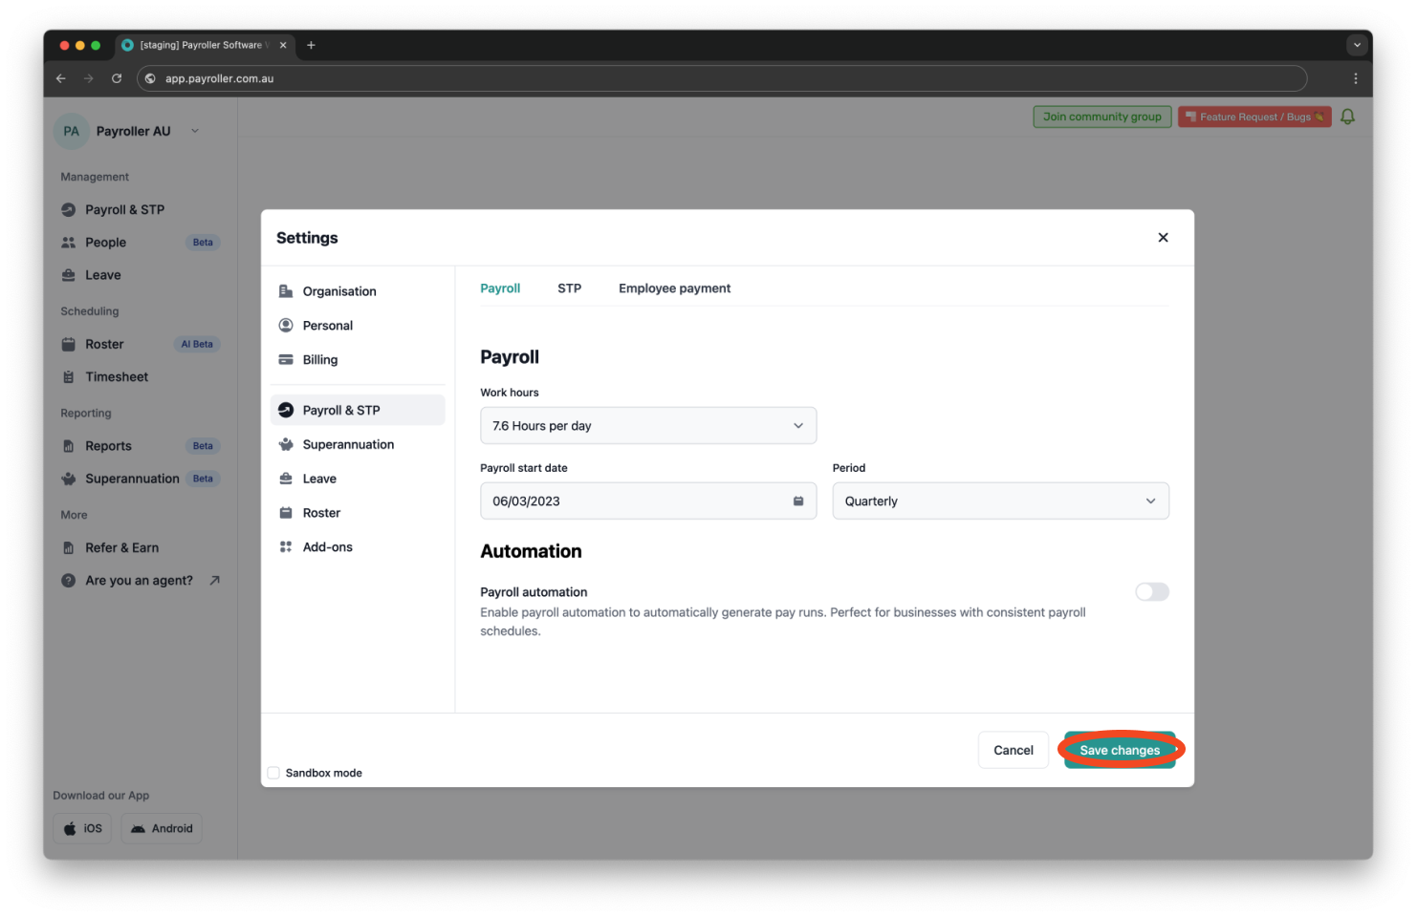Open Billing settings section
The image size is (1417, 917).
320,360
